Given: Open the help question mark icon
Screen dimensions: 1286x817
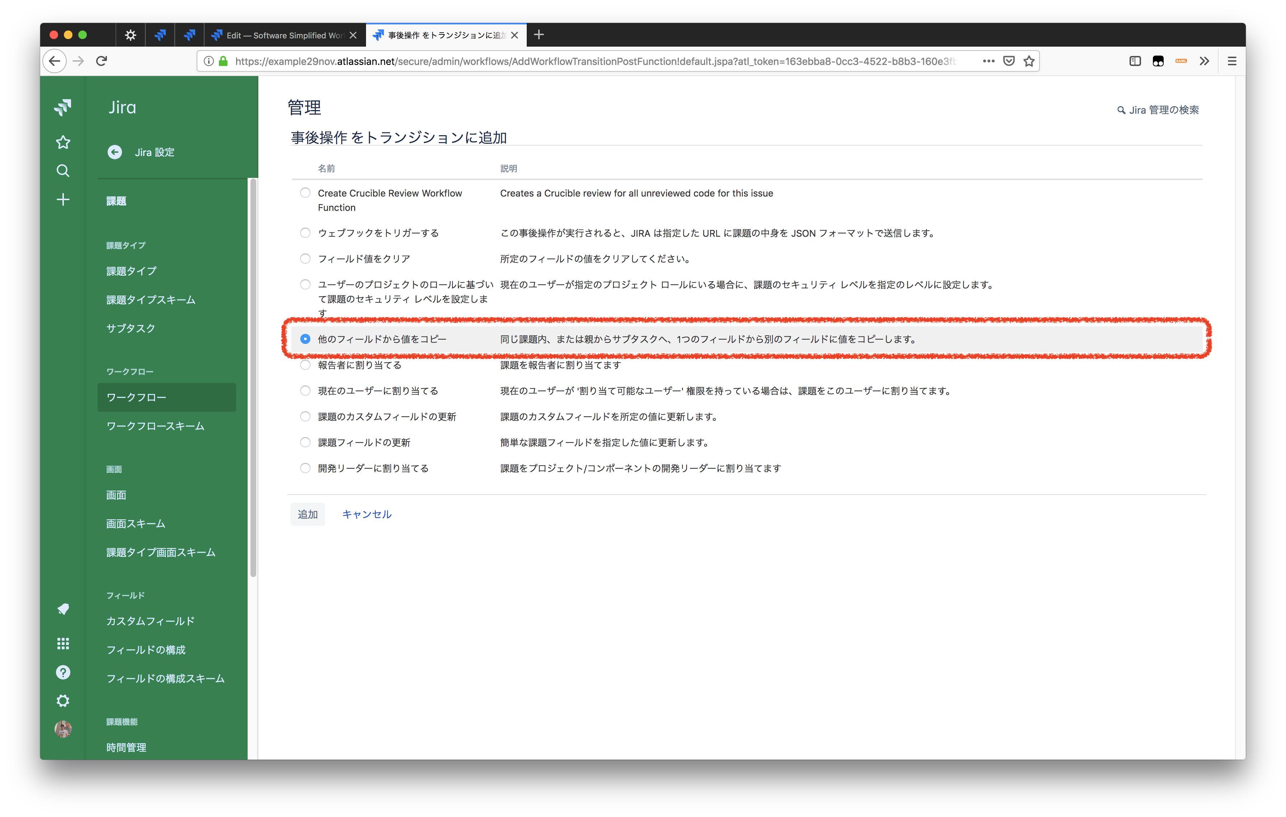Looking at the screenshot, I should coord(63,672).
